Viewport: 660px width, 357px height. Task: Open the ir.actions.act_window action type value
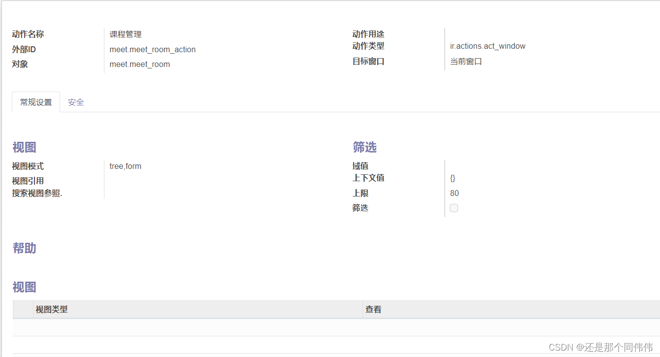point(487,46)
